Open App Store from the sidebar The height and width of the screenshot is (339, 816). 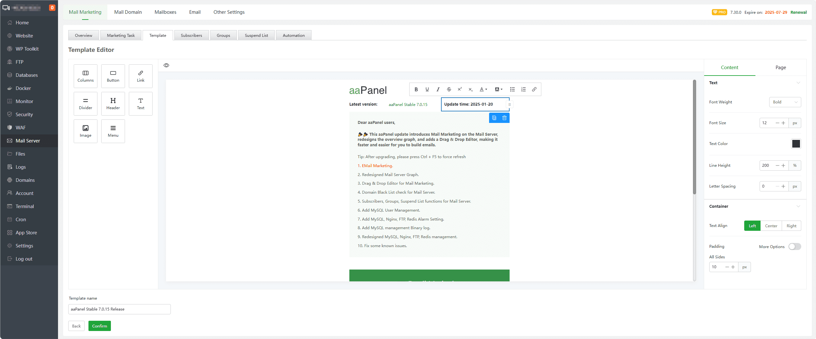pyautogui.click(x=29, y=232)
